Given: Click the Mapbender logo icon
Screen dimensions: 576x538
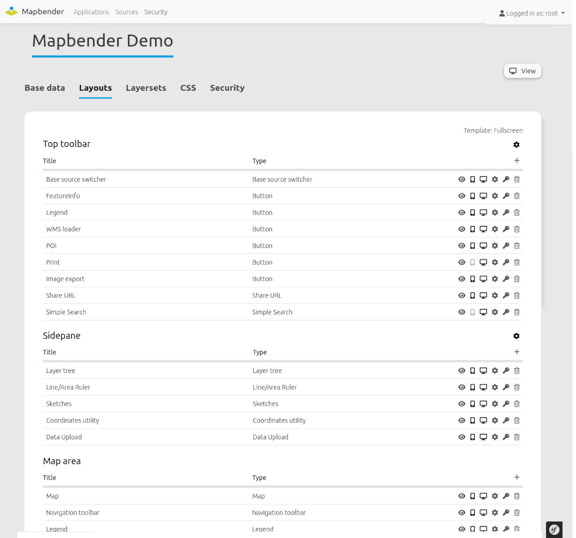Looking at the screenshot, I should [x=11, y=11].
